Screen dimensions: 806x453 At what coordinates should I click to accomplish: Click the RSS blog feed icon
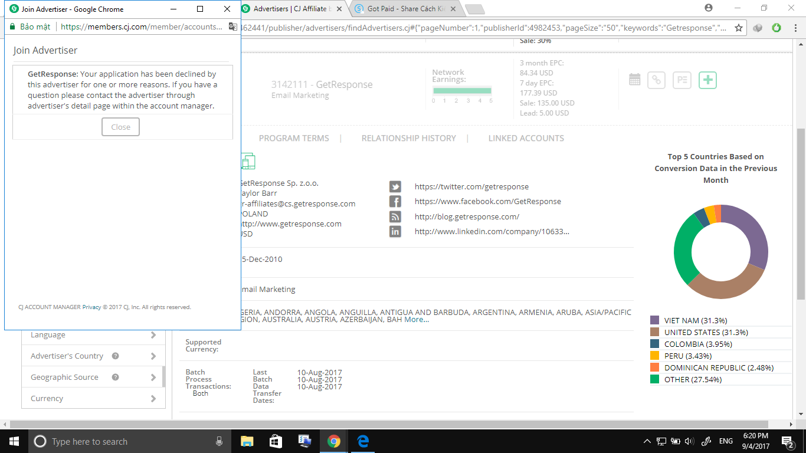(395, 217)
